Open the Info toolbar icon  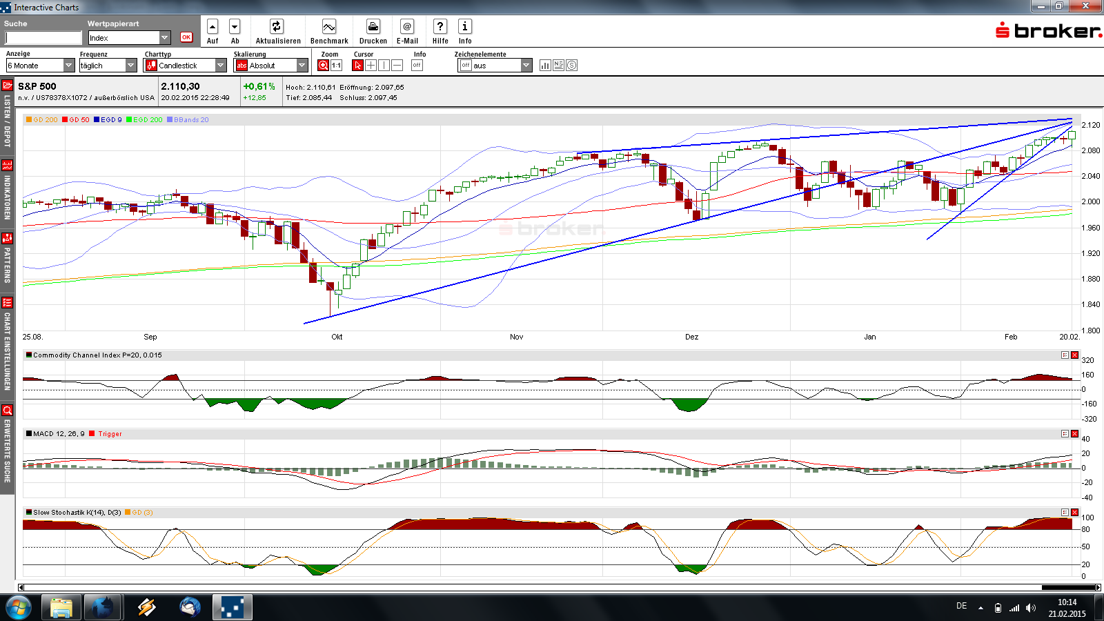[465, 27]
